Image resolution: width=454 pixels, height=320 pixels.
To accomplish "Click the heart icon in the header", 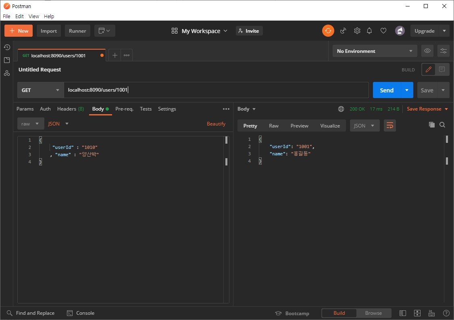I will 383,31.
